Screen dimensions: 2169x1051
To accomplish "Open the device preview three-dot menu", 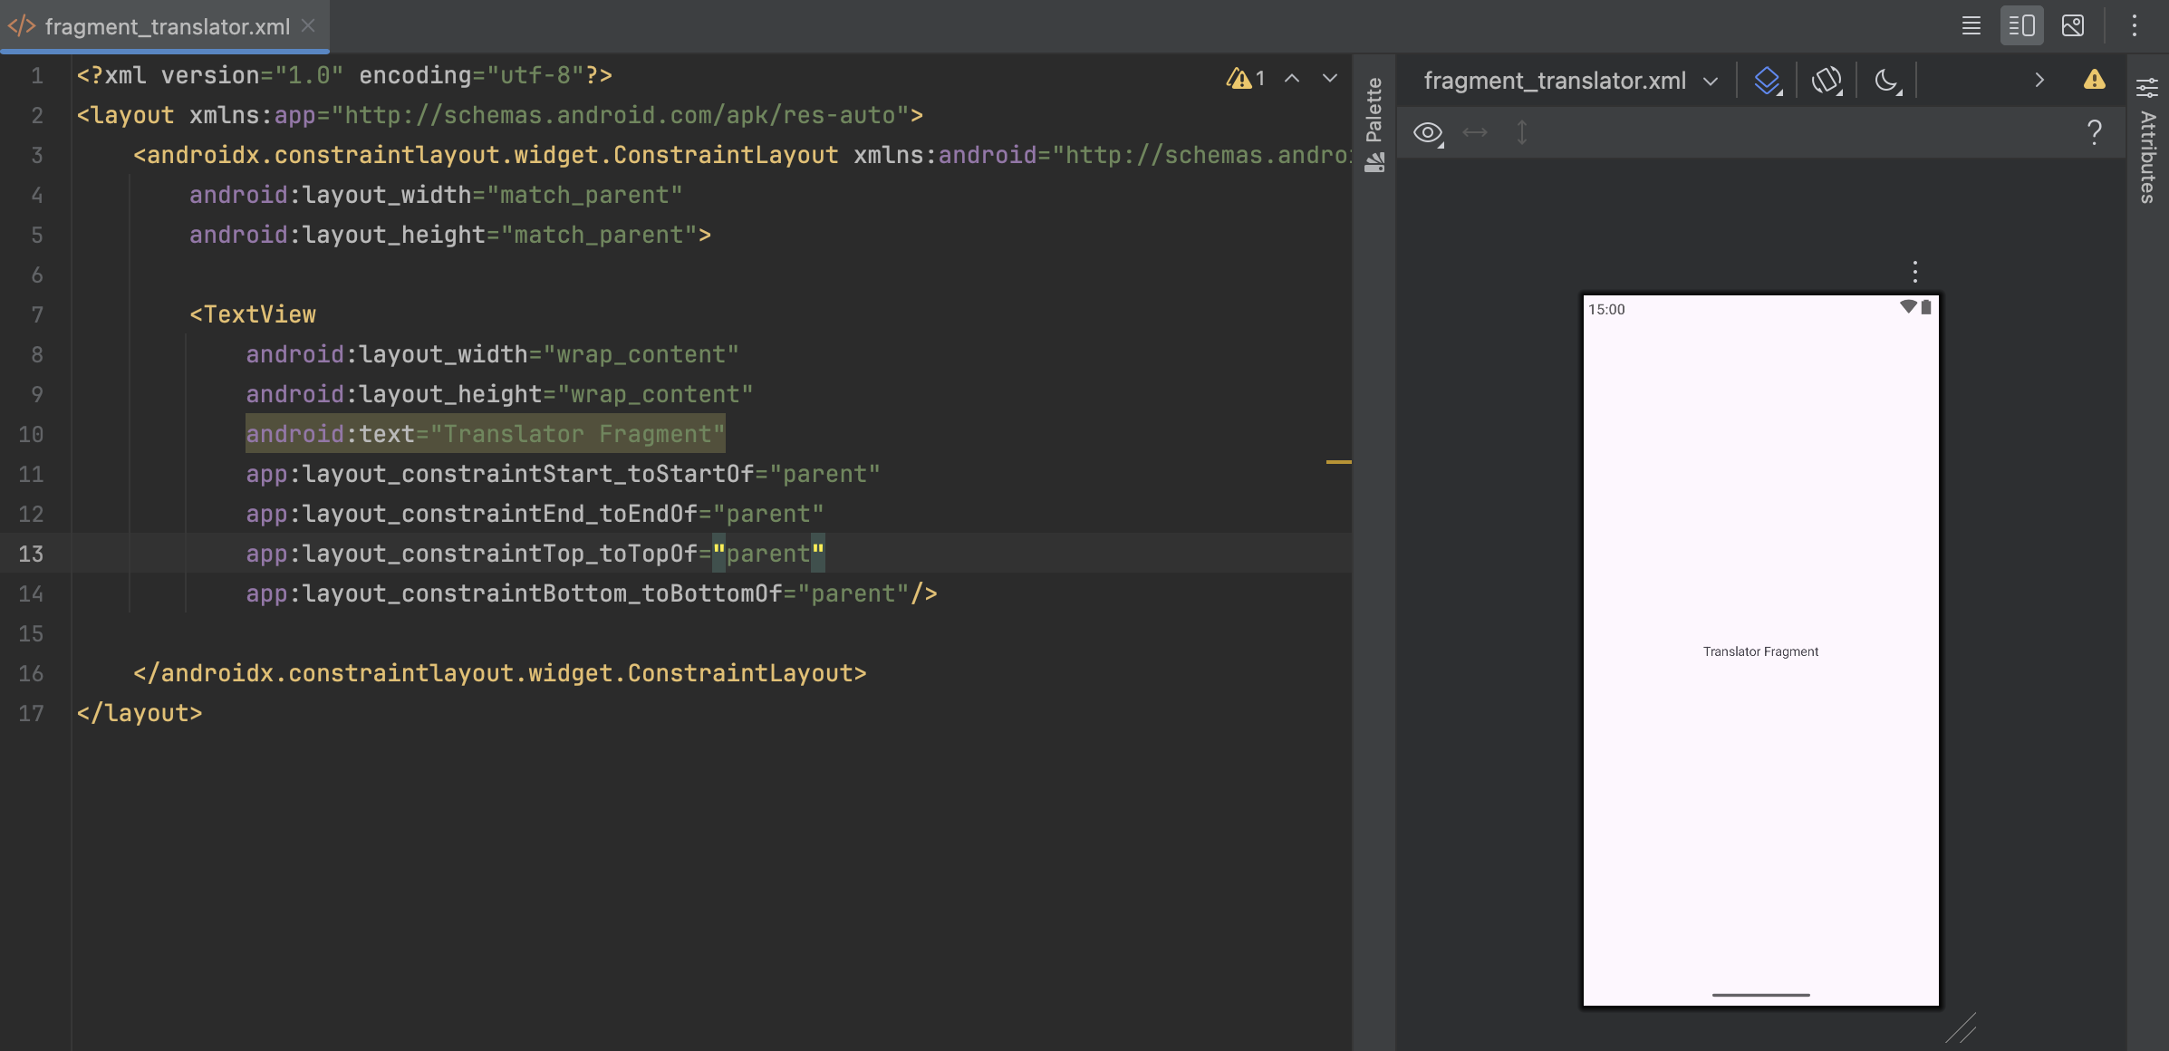I will click(1914, 272).
